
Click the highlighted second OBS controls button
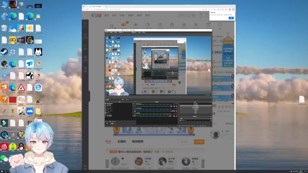tap(196, 106)
